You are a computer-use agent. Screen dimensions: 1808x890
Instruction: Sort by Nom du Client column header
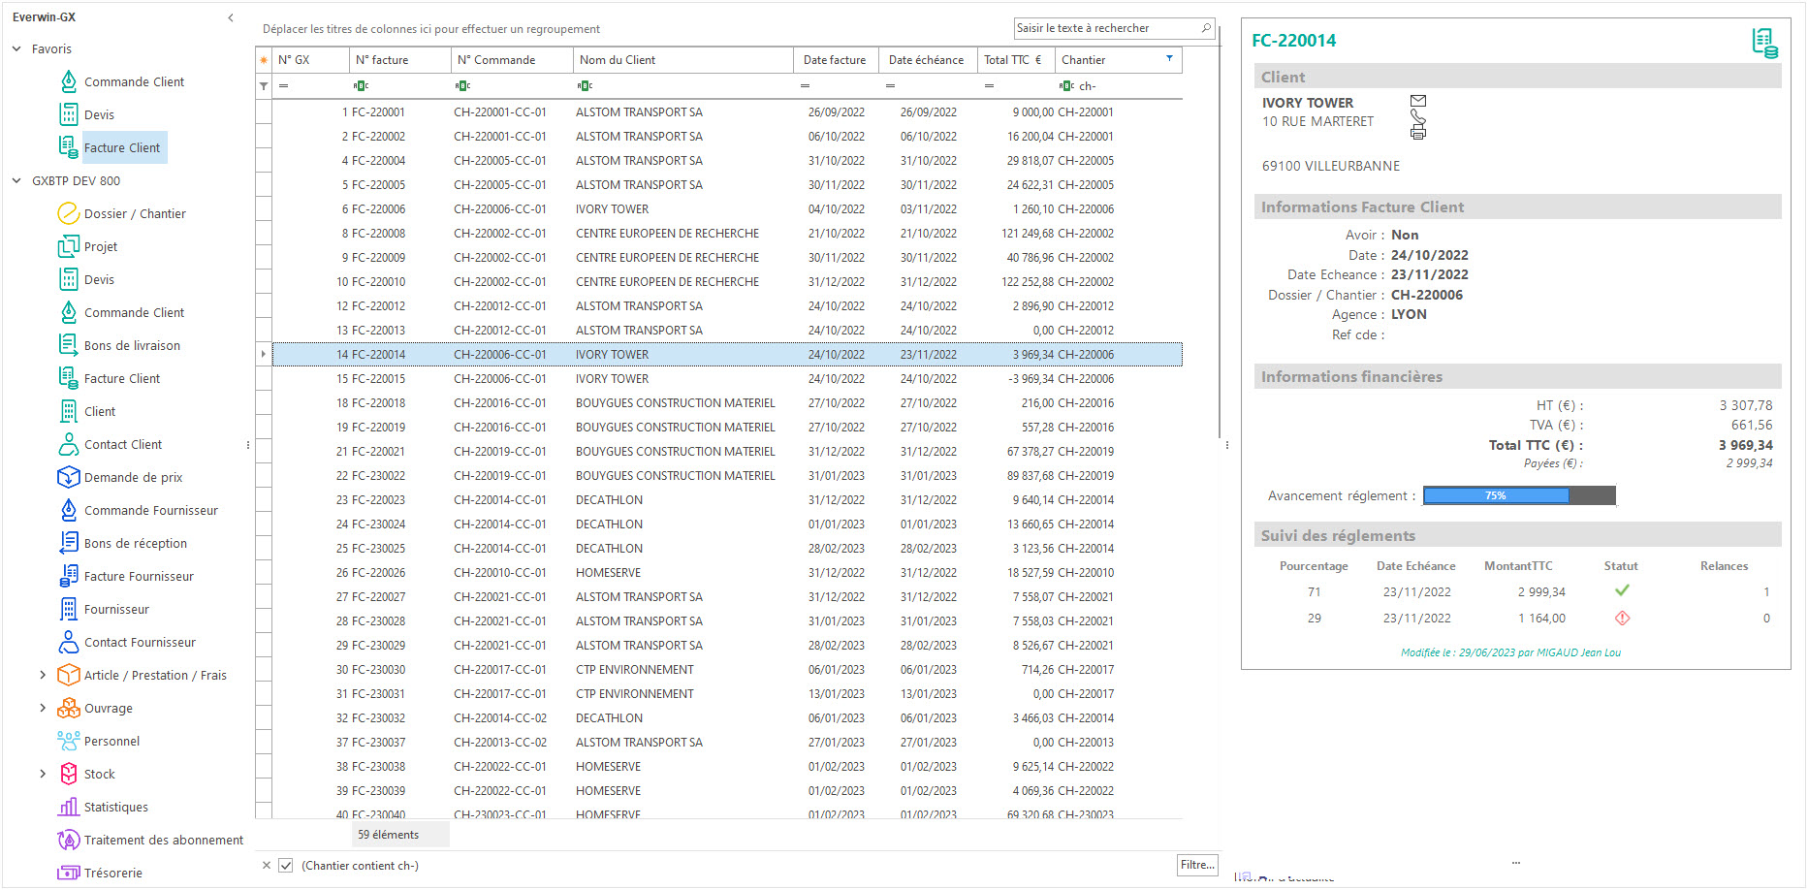[x=683, y=60]
